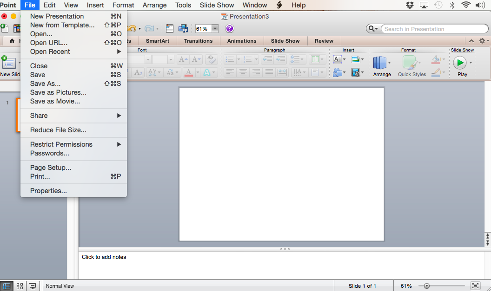The height and width of the screenshot is (291, 491).
Task: Click the fit slide to window button
Action: pos(475,286)
